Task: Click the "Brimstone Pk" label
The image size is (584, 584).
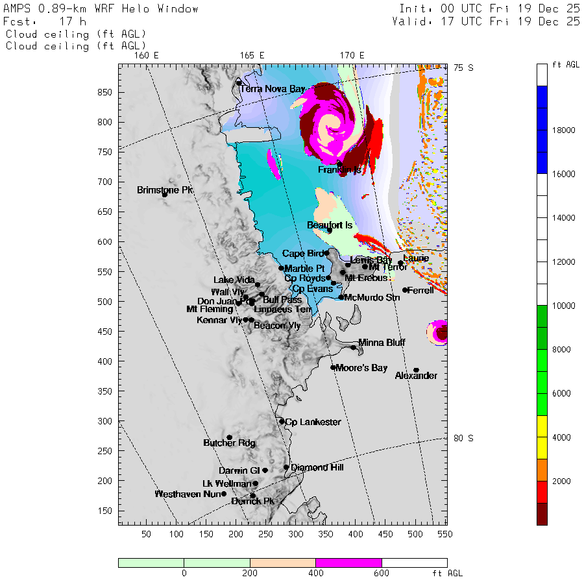Action: [165, 190]
